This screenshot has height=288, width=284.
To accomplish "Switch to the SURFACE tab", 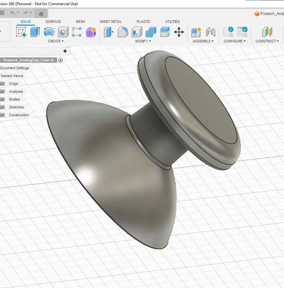I will pyautogui.click(x=53, y=22).
